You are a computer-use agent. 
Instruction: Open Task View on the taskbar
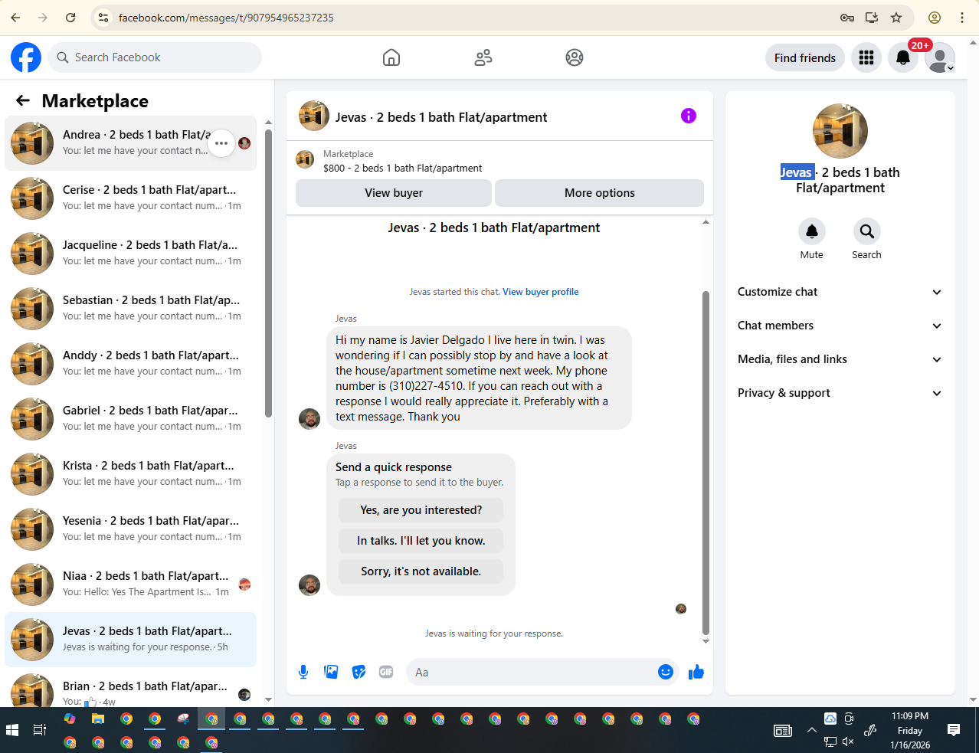click(x=40, y=730)
